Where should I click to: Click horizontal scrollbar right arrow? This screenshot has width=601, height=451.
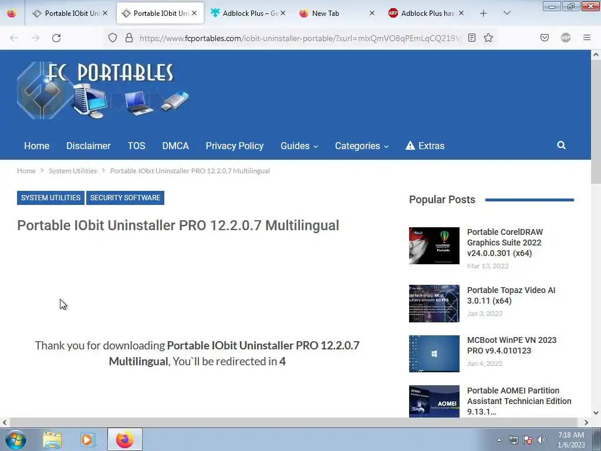point(586,423)
